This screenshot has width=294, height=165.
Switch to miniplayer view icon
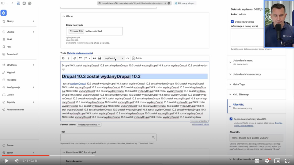[277, 161]
